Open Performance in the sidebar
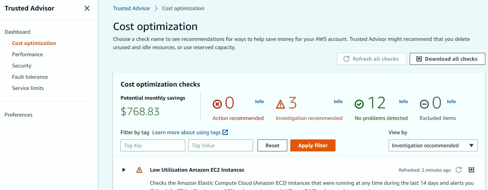Image resolution: width=488 pixels, height=190 pixels. (x=27, y=54)
